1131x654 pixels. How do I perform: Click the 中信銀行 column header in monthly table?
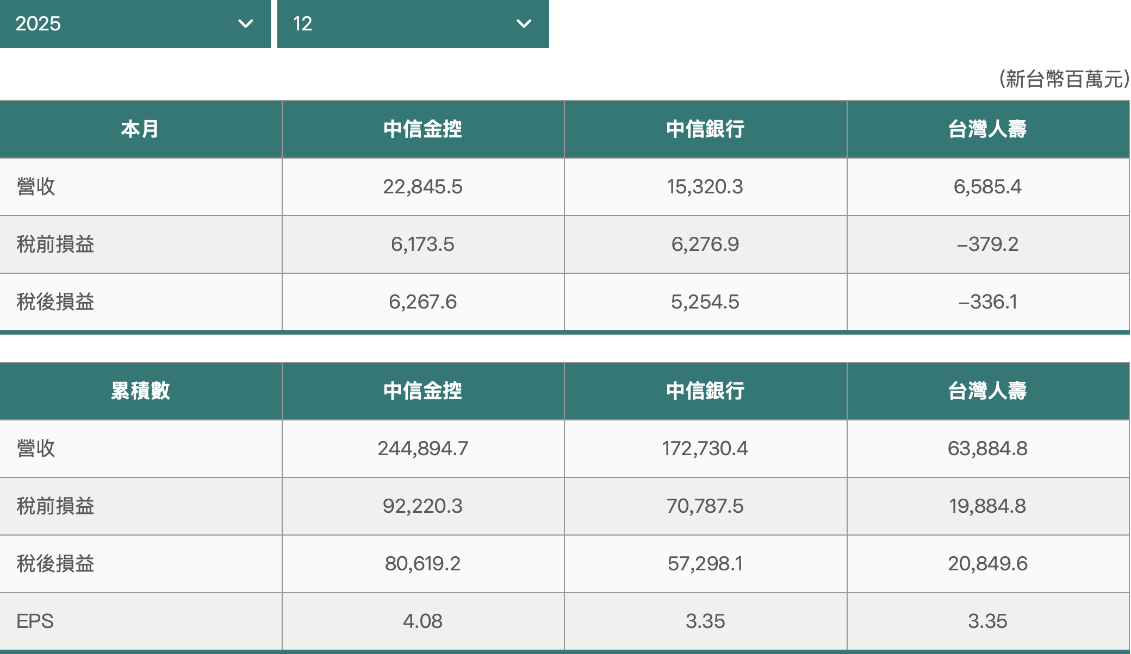click(x=705, y=129)
